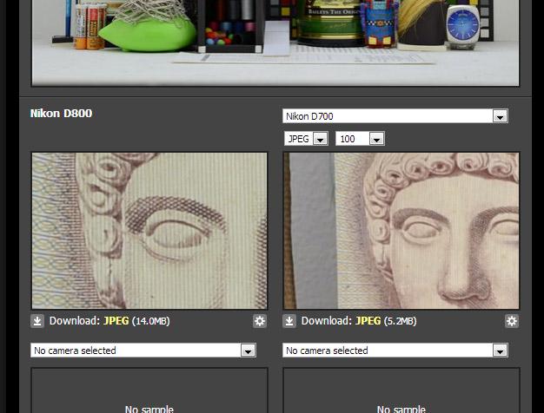
Task: Click the Nikon D800 sample crop image
Action: [x=149, y=231]
